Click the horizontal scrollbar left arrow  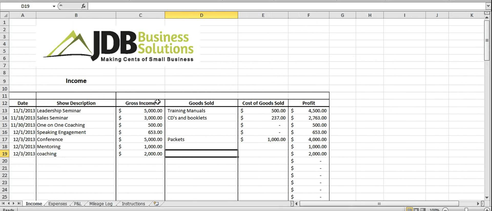296,204
